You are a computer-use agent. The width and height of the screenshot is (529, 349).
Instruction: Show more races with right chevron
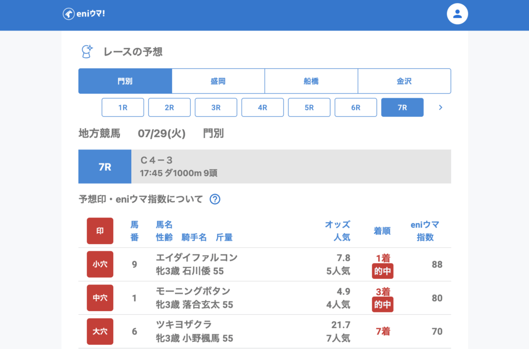440,108
